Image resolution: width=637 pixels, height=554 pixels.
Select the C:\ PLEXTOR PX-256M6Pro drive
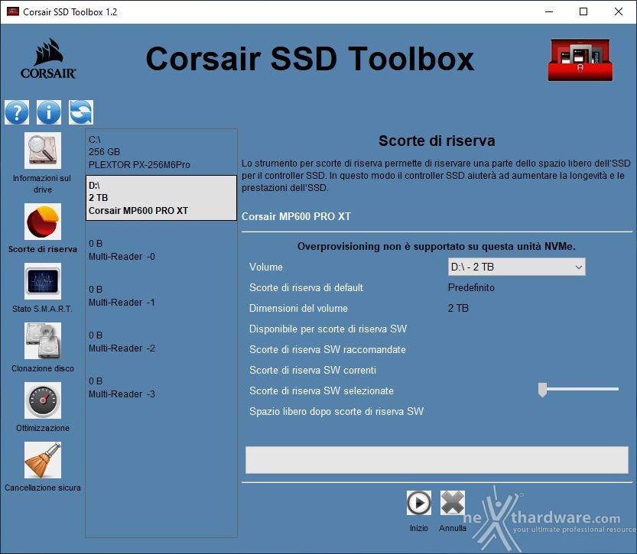click(x=161, y=152)
